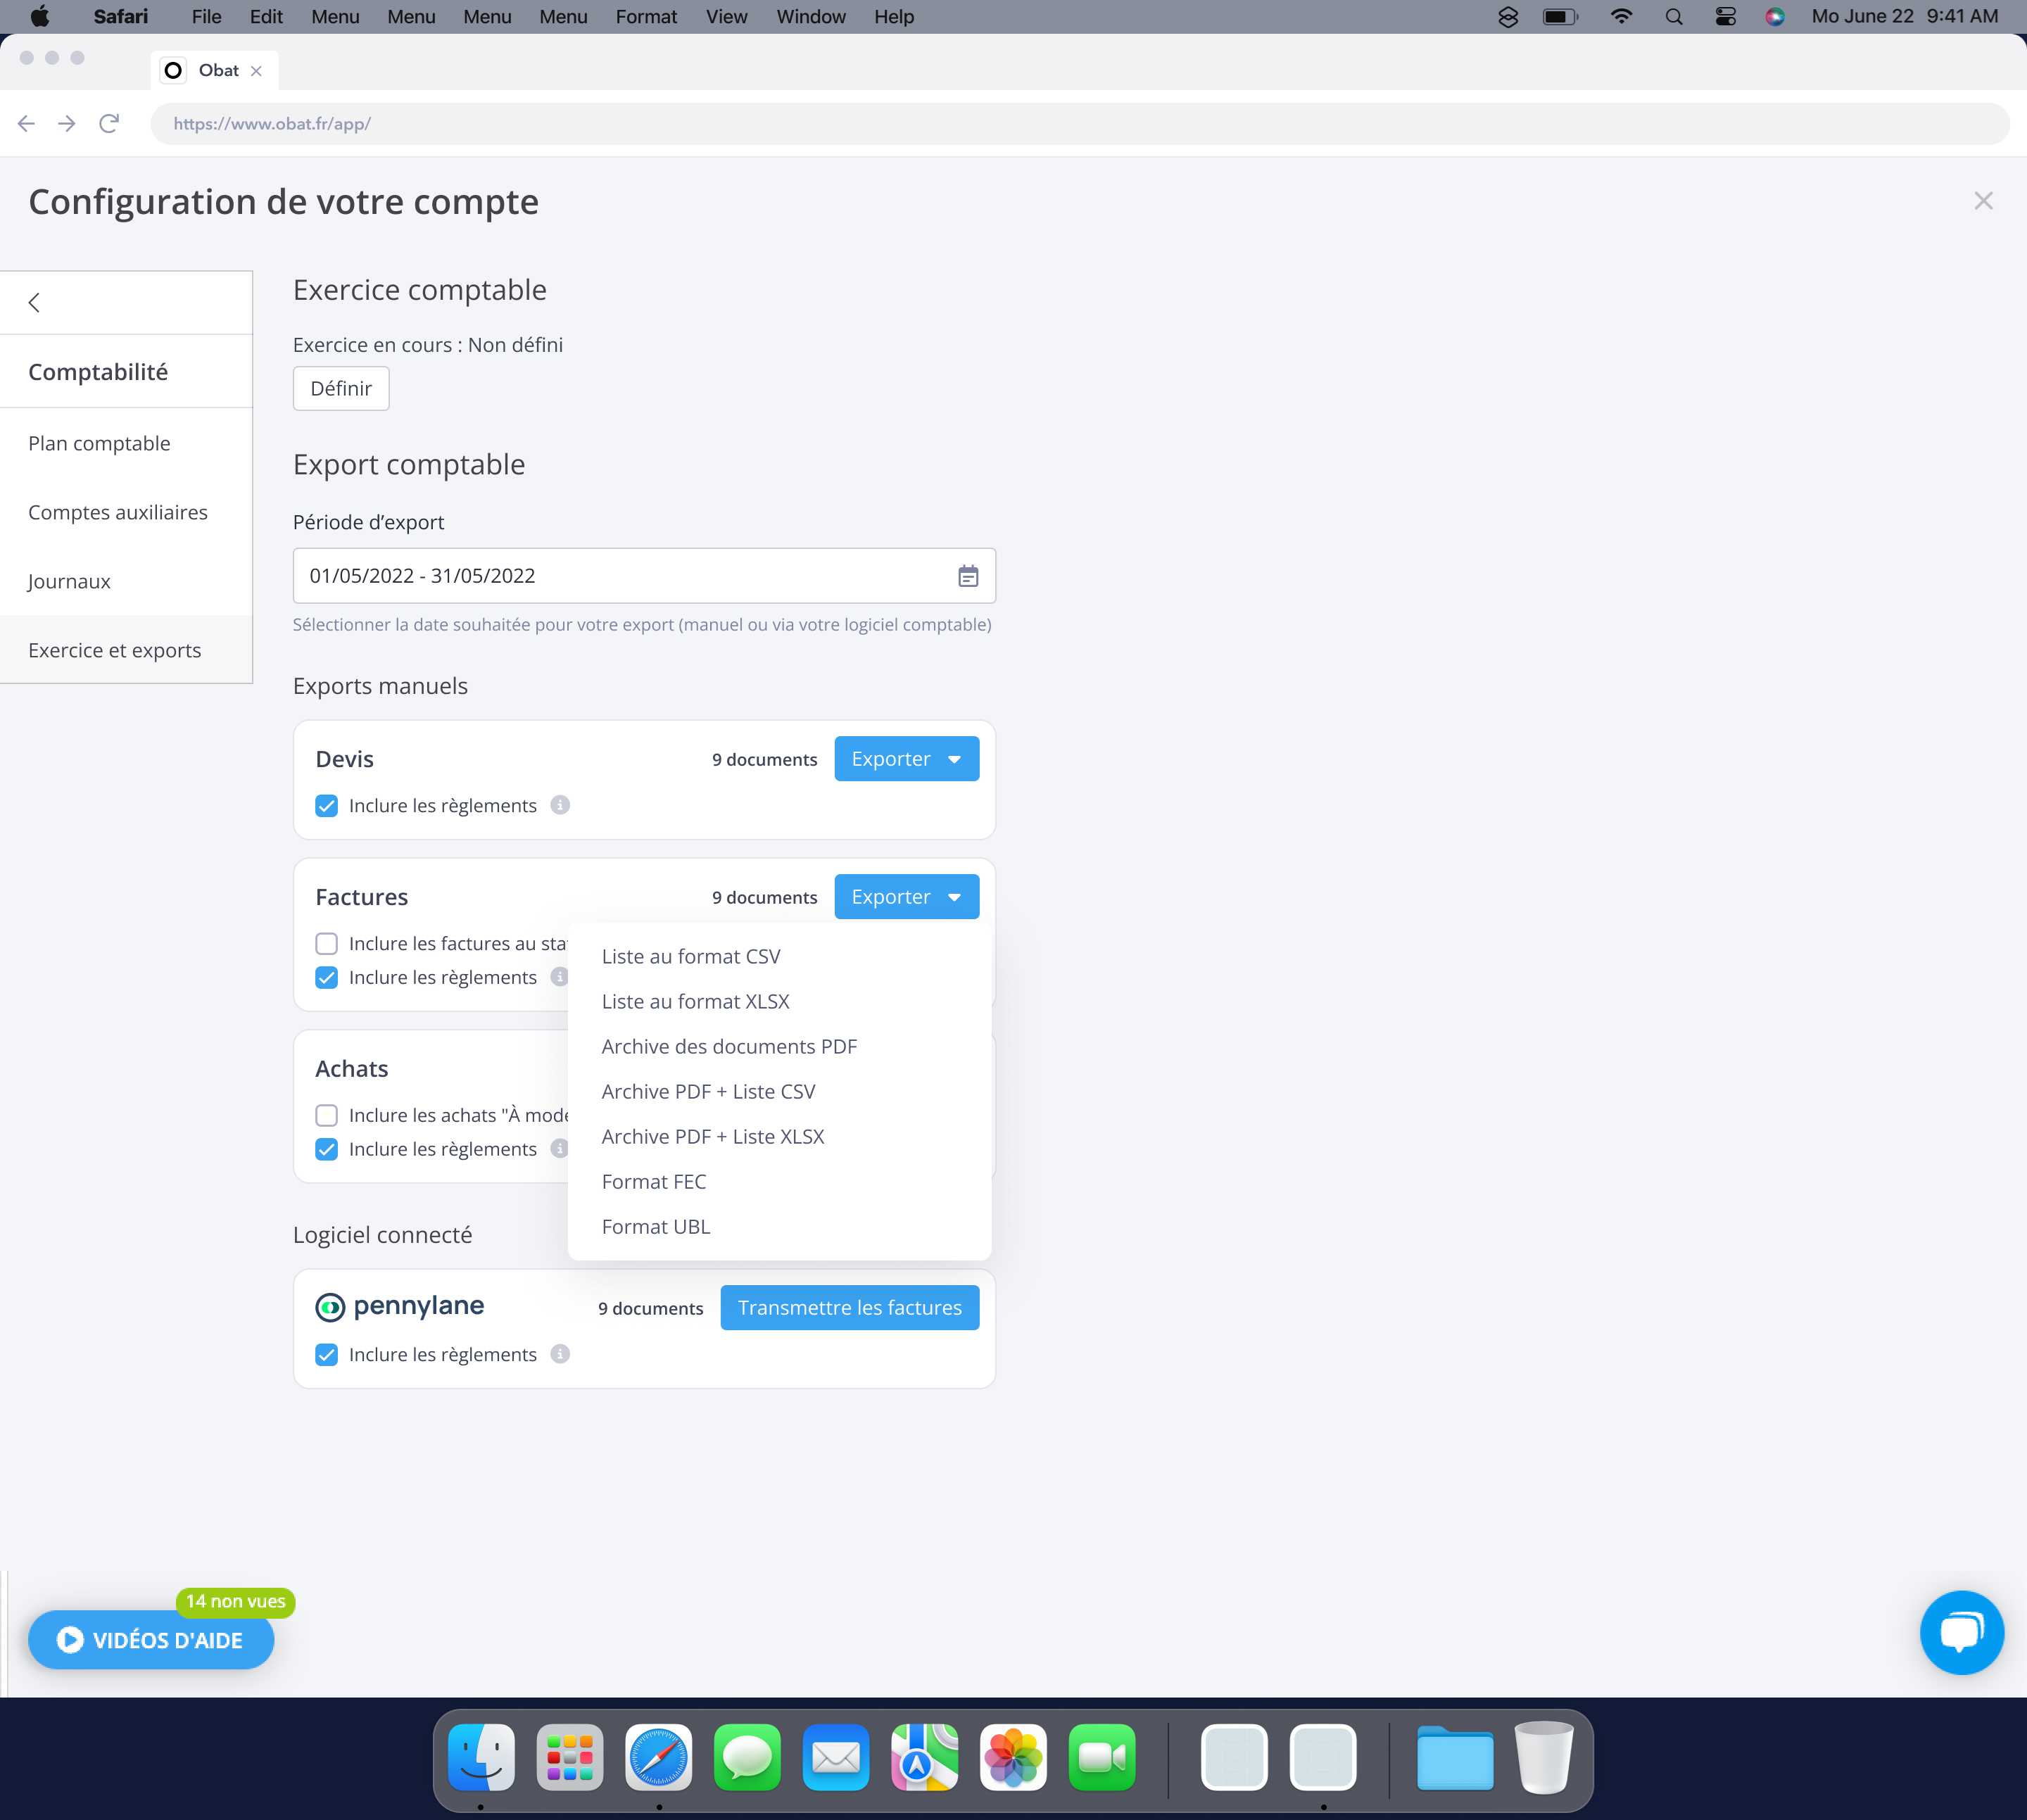This screenshot has width=2027, height=1820.
Task: Uncheck Inclure les règlements under Devis
Action: click(x=327, y=806)
